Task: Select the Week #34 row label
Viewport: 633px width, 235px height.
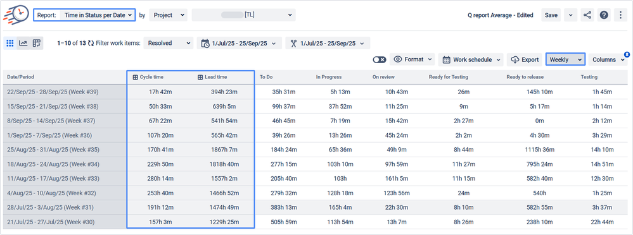Action: point(53,164)
